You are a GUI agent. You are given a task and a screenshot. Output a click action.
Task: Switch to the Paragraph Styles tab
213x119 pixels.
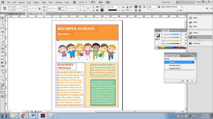pyautogui.click(x=186, y=56)
